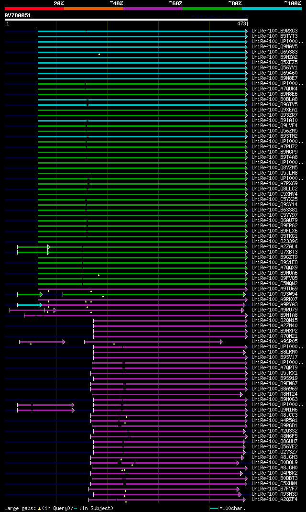
Task: Select the UniRef100_A9SH39 label
Action: (x=274, y=494)
